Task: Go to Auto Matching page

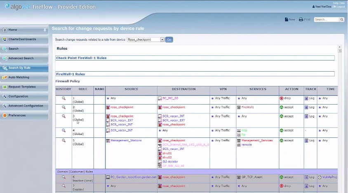Action: [x=19, y=77]
